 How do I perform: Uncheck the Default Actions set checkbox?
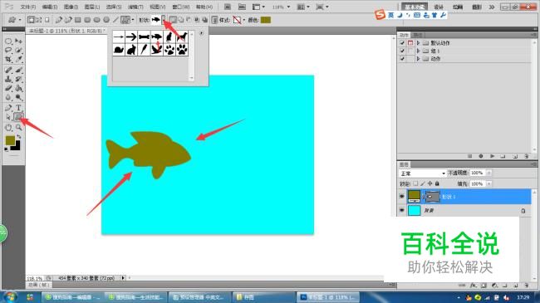coord(402,43)
